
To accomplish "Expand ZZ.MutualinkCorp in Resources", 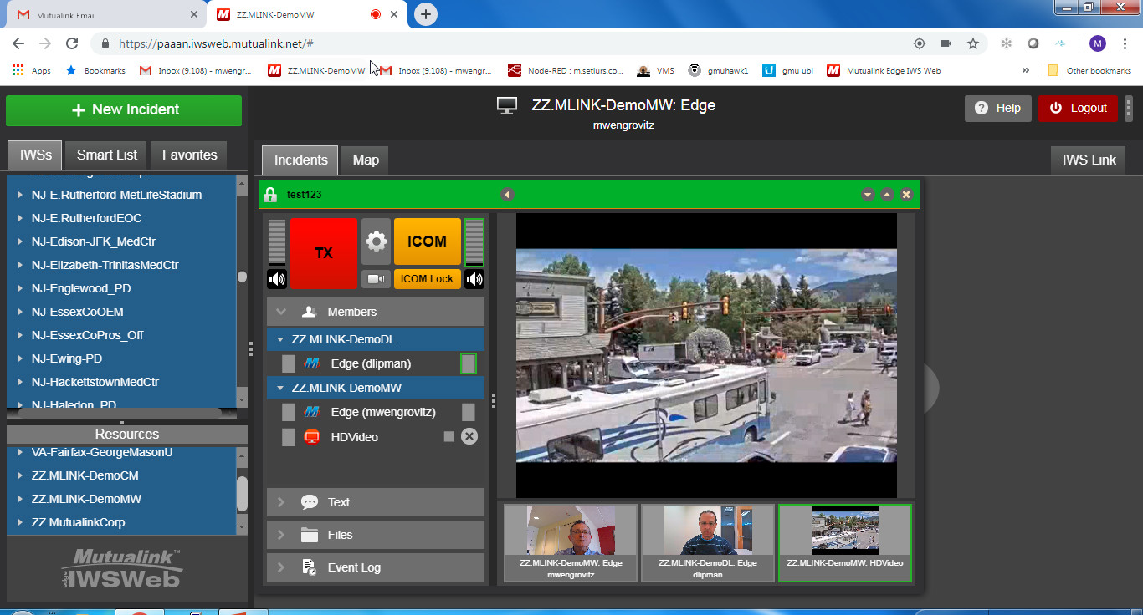I will coord(21,522).
